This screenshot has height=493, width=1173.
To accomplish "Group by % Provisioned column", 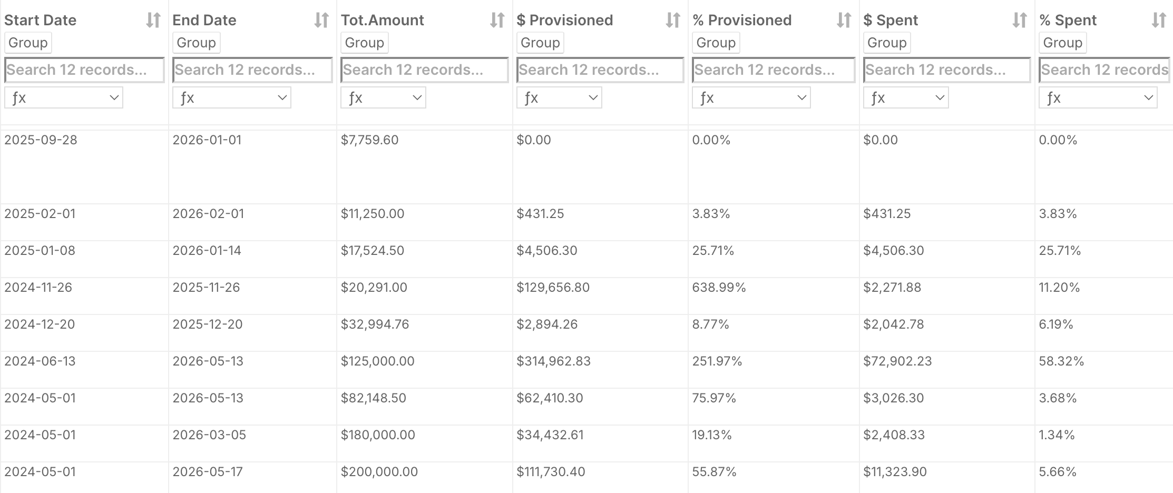I will coord(716,43).
